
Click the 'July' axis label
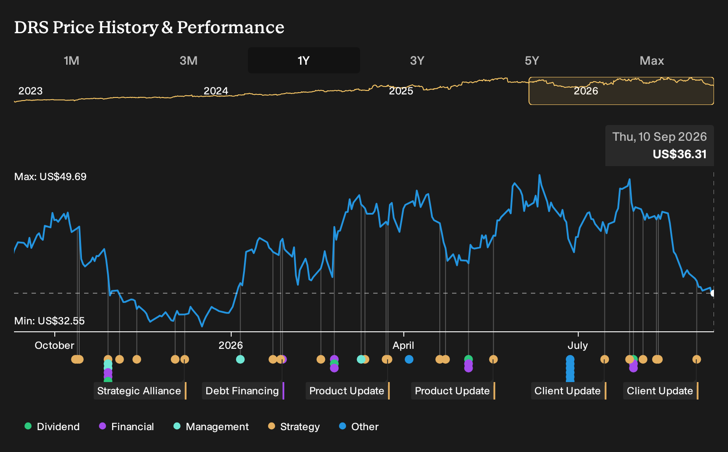click(x=577, y=345)
